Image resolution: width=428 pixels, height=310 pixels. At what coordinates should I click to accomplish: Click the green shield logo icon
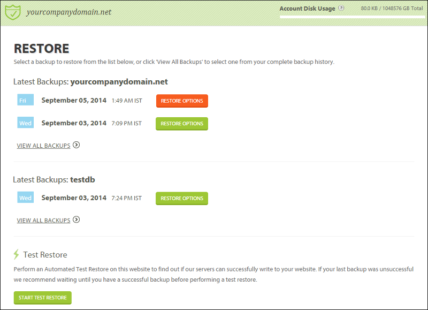pyautogui.click(x=13, y=12)
